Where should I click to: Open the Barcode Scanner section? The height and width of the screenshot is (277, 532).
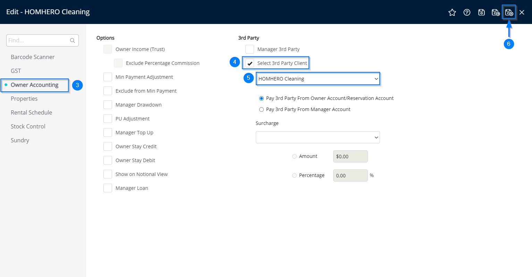tap(33, 57)
